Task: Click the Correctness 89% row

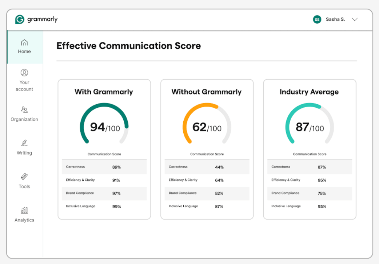Action: (x=104, y=167)
